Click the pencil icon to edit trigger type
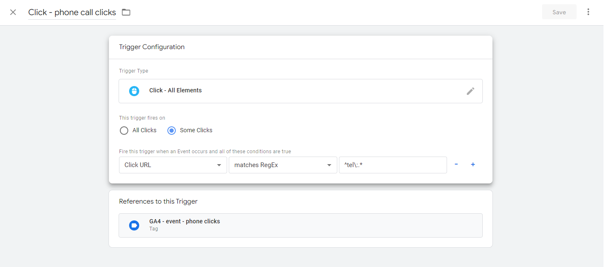Image resolution: width=606 pixels, height=267 pixels. click(470, 91)
